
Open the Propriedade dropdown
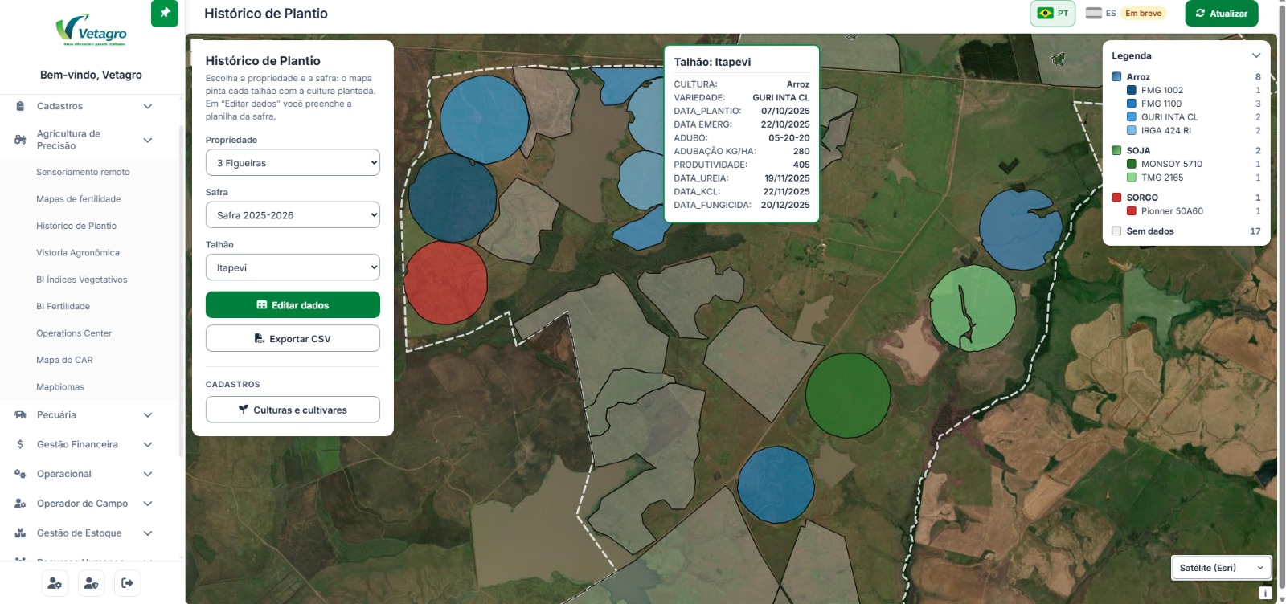pyautogui.click(x=293, y=163)
